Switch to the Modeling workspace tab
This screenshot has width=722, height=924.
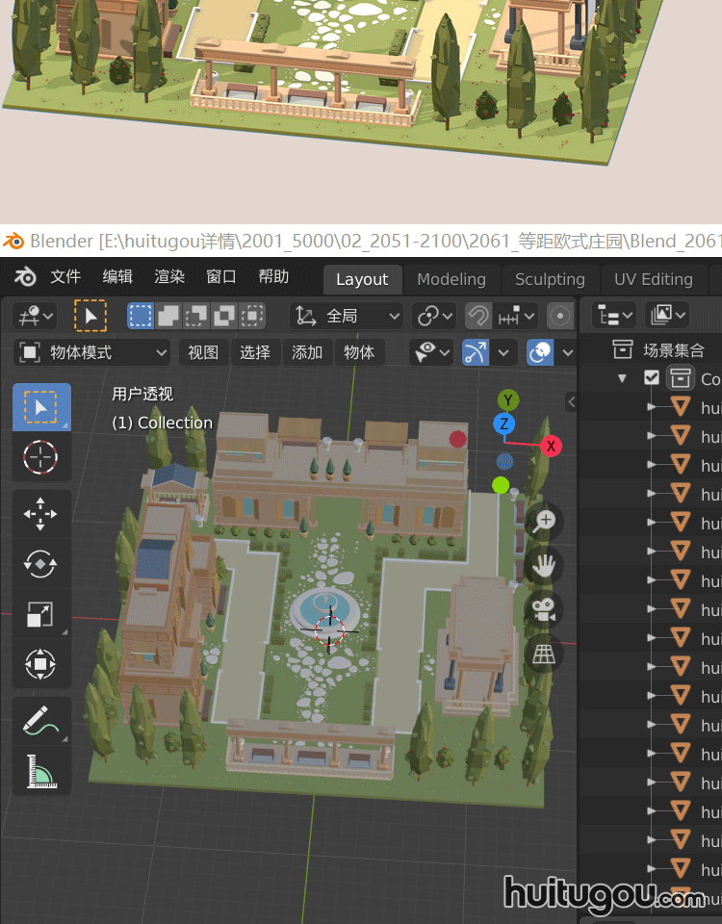[451, 279]
